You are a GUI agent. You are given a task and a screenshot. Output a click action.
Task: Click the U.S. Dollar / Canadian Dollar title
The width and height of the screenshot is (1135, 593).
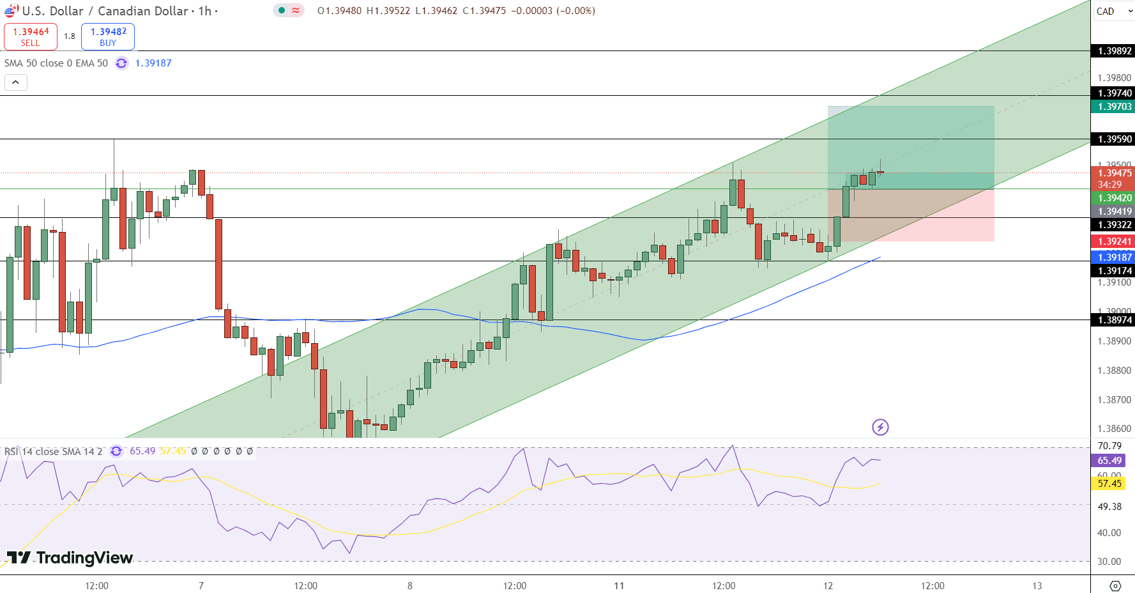click(105, 11)
